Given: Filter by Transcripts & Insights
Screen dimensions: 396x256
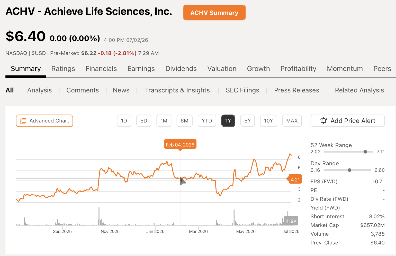Looking at the screenshot, I should tap(177, 90).
